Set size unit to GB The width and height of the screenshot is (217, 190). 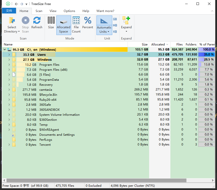115,19
